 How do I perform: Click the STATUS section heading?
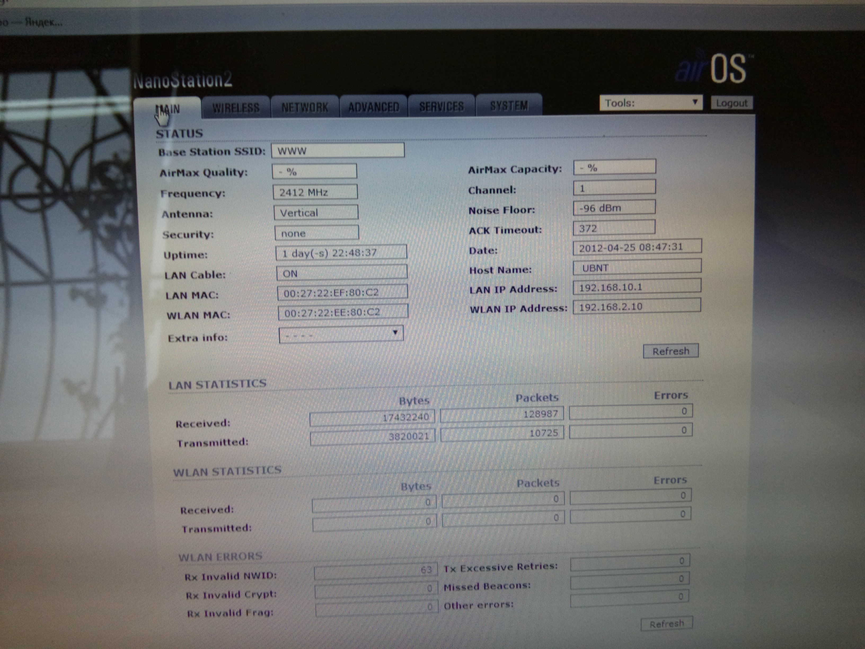pyautogui.click(x=179, y=133)
